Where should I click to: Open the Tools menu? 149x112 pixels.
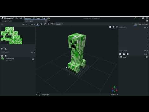tap(38, 18)
